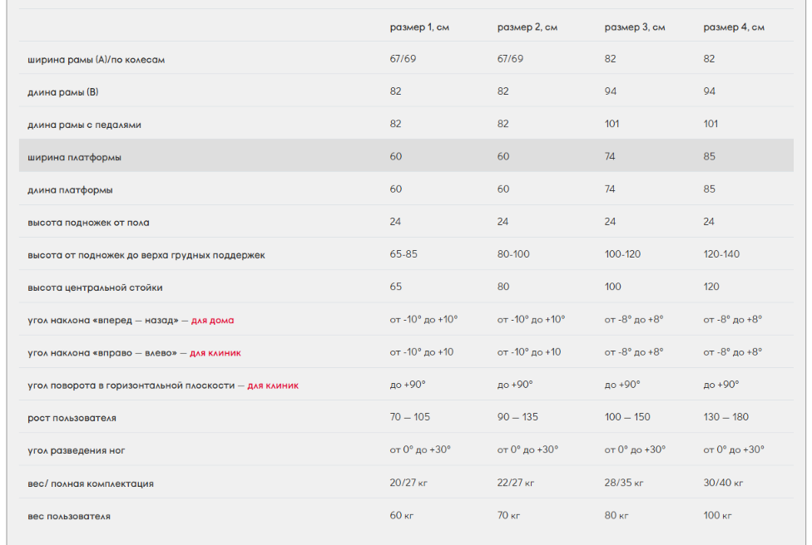Select the 'высота центральной стойки' row label
The image size is (812, 545).
tap(95, 287)
